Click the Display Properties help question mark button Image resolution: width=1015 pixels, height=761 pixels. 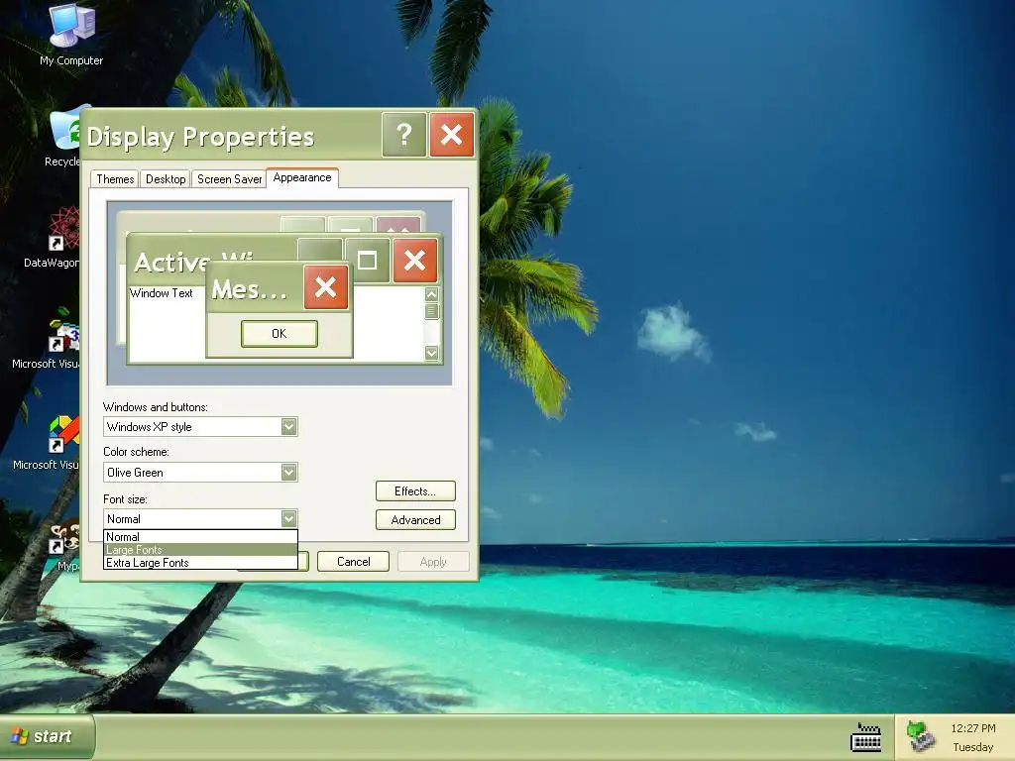click(x=404, y=135)
